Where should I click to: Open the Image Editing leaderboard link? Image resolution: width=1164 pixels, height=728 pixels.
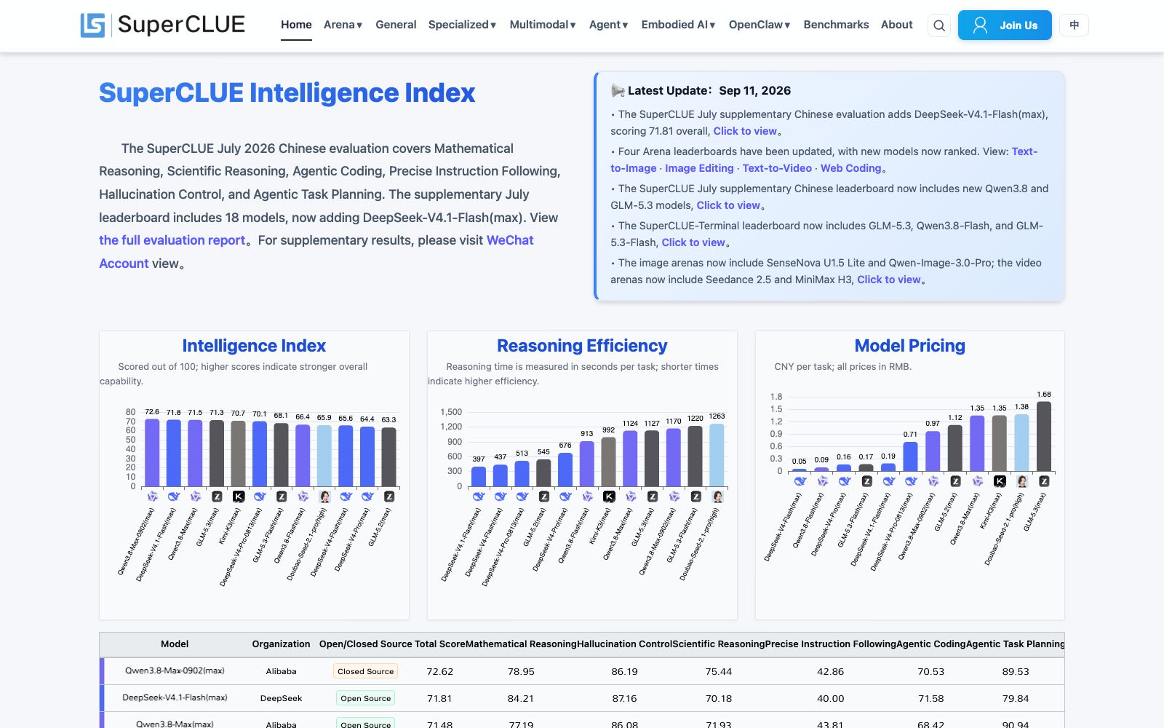699,168
